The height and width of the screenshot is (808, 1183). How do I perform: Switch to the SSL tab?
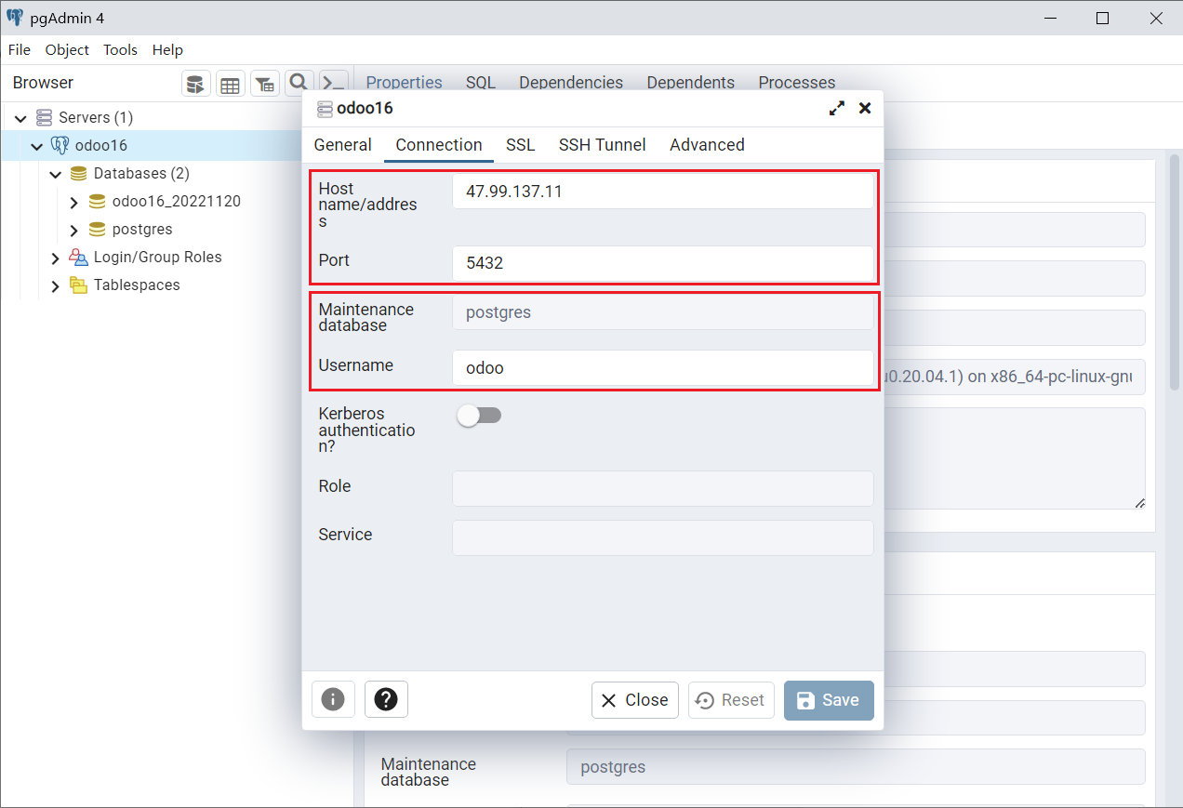(520, 145)
